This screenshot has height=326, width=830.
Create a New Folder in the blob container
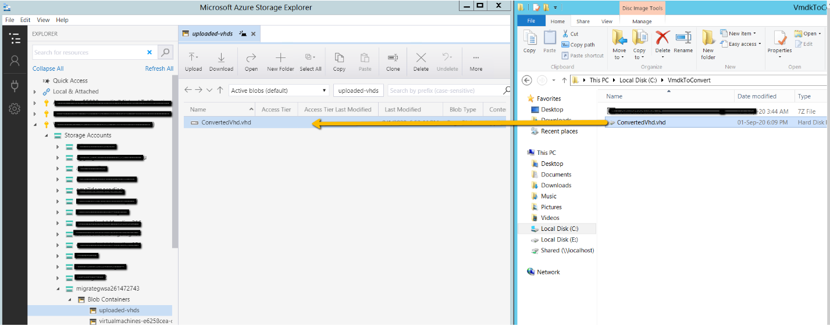[280, 61]
